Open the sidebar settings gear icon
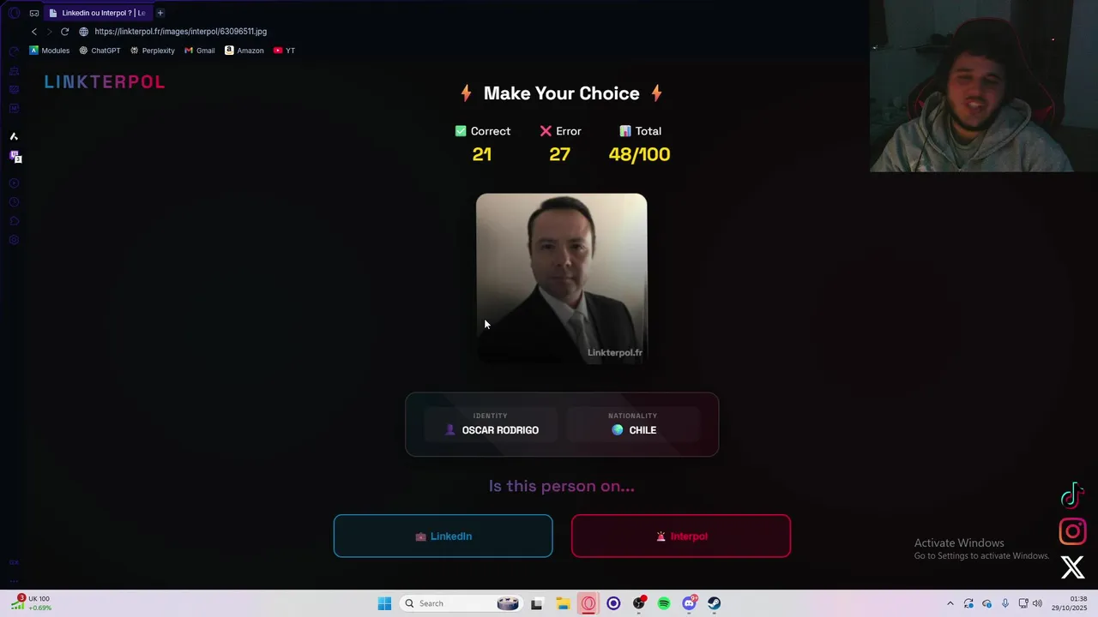This screenshot has width=1098, height=617. pos(14,240)
